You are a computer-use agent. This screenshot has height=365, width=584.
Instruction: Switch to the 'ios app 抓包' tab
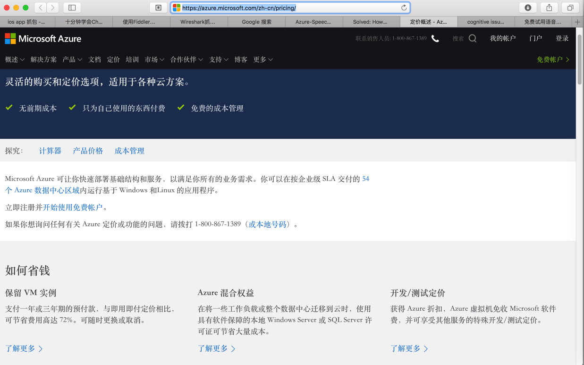pos(27,22)
